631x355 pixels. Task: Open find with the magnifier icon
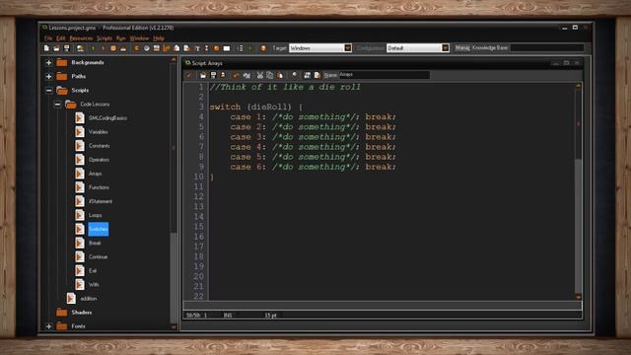(295, 75)
